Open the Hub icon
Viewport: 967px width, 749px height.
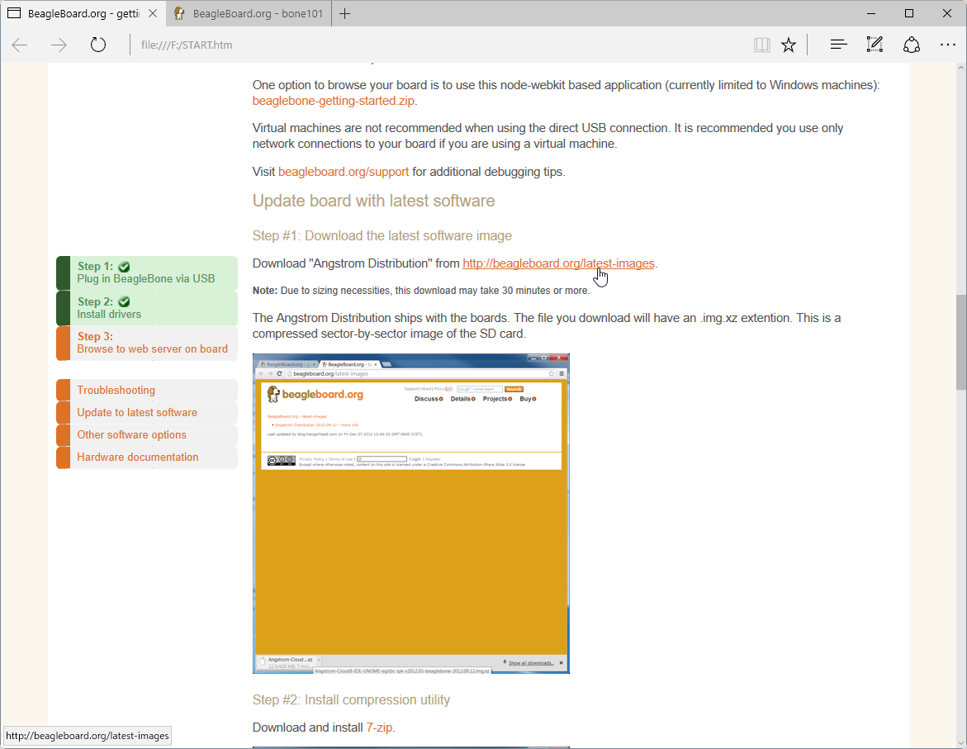838,45
